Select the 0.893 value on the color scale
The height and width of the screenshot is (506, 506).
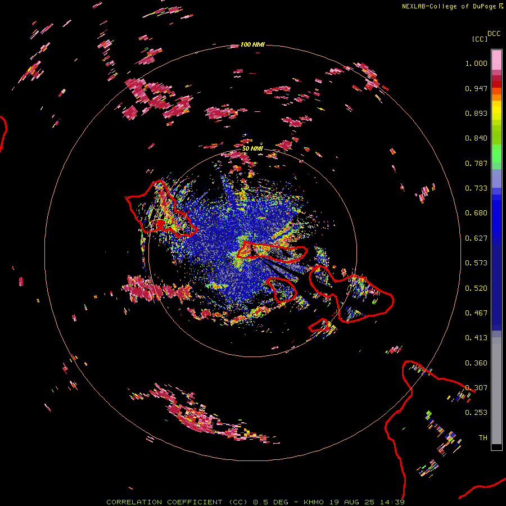[x=476, y=113]
